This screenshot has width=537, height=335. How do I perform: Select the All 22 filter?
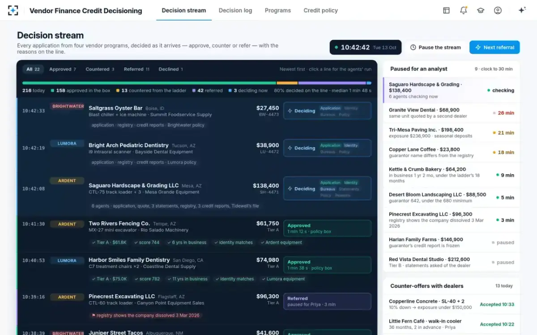(33, 69)
